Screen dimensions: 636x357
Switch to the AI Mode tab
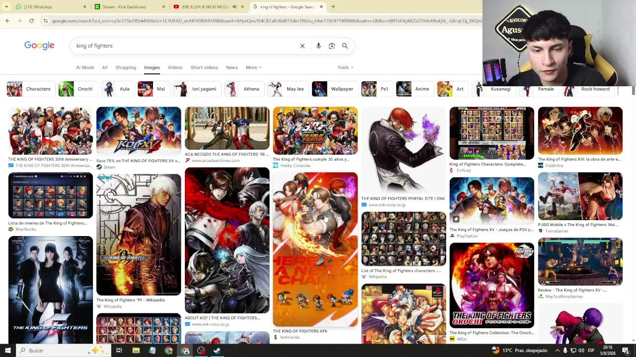85,67
